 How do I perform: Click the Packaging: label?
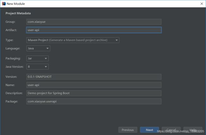click(13, 58)
